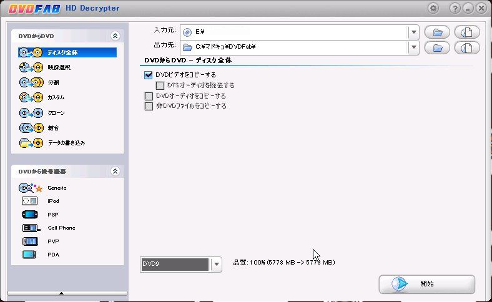Image resolution: width=492 pixels, height=302 pixels.
Task: Toggle DVDビデオをコピーする checkbox
Action: (x=148, y=75)
